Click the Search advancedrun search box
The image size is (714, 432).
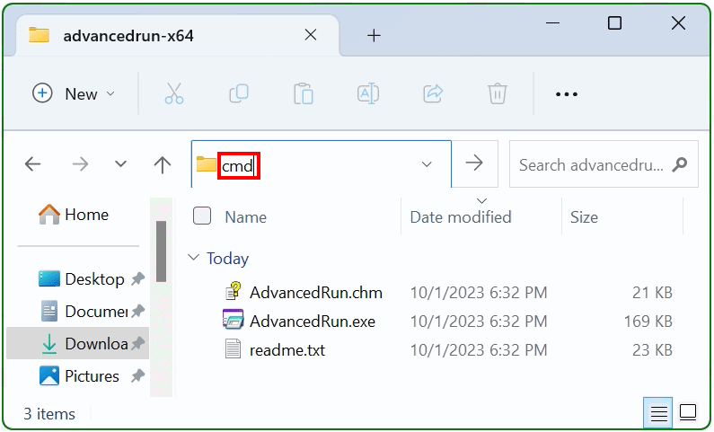[x=591, y=164]
